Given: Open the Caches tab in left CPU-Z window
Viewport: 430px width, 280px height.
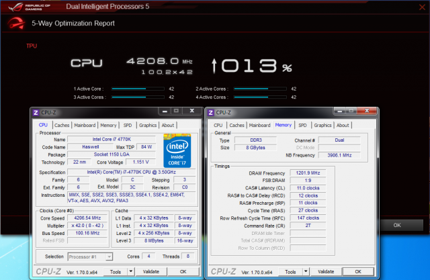Looking at the screenshot, I should (62, 125).
